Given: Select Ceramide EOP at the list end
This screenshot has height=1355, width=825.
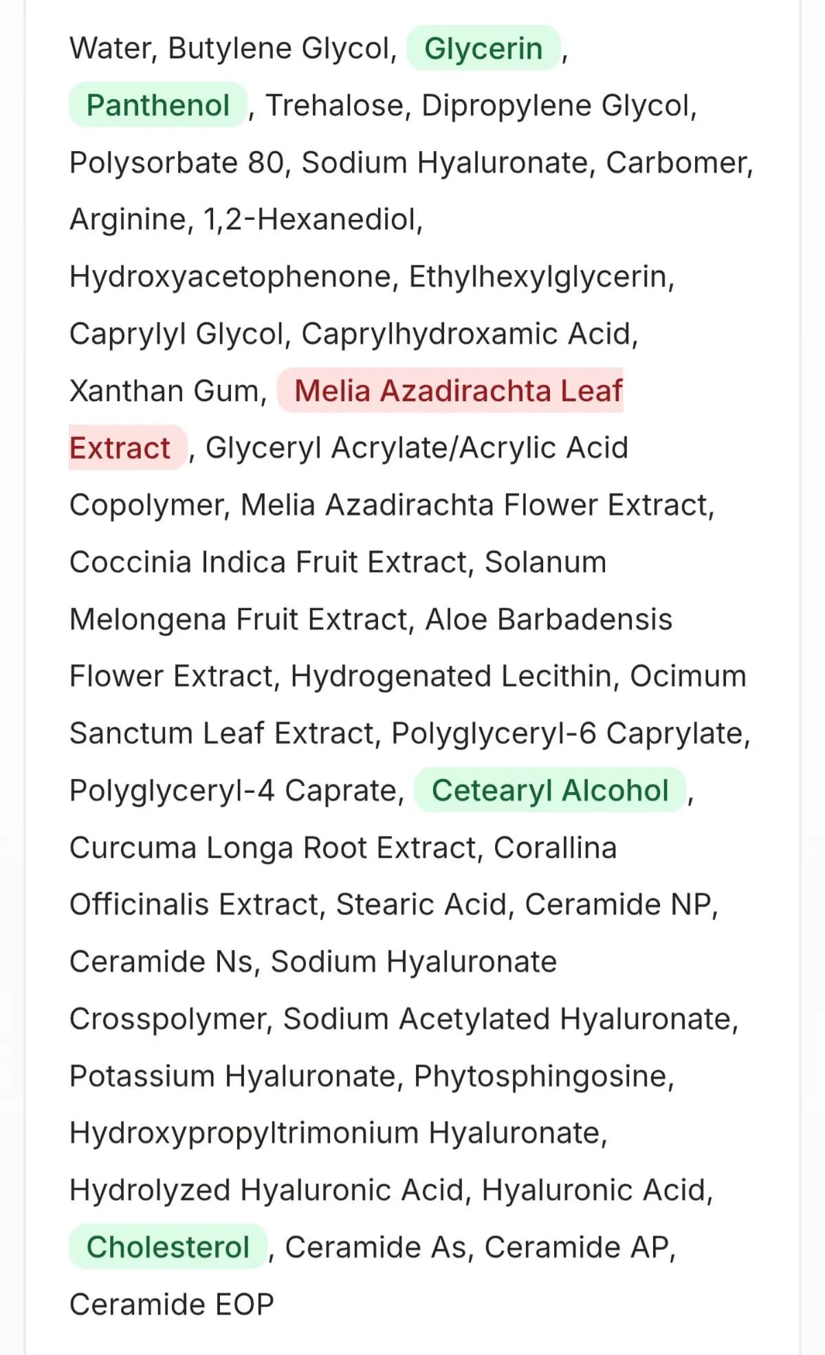Looking at the screenshot, I should click(x=172, y=1305).
